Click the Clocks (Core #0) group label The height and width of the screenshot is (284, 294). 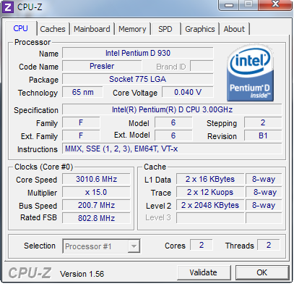(x=43, y=167)
